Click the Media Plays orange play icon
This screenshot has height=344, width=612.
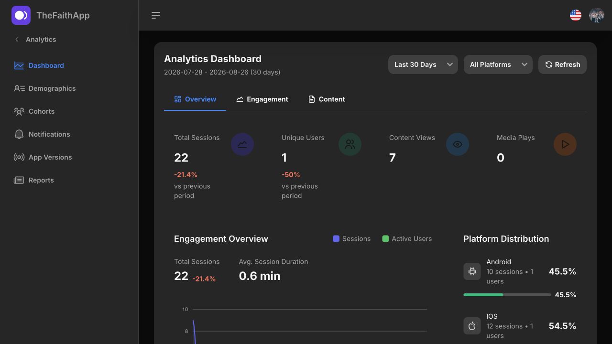[565, 144]
